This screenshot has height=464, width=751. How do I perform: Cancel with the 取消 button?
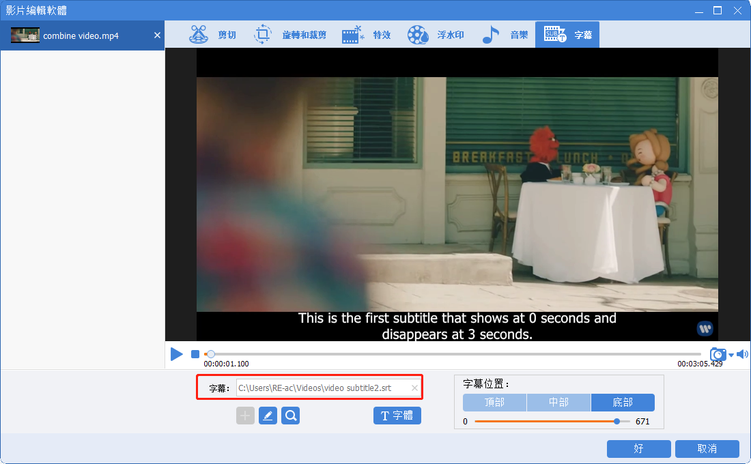pos(707,449)
